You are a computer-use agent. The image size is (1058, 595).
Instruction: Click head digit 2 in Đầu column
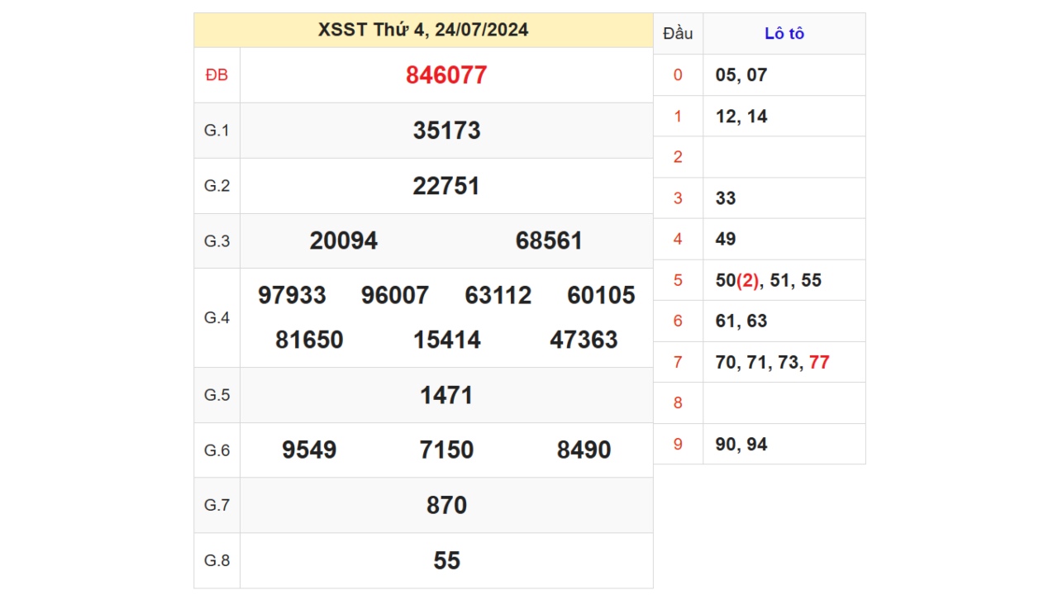coord(678,157)
